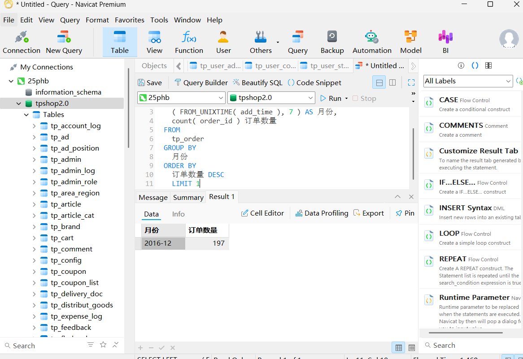Select the information_schema database

pyautogui.click(x=68, y=92)
